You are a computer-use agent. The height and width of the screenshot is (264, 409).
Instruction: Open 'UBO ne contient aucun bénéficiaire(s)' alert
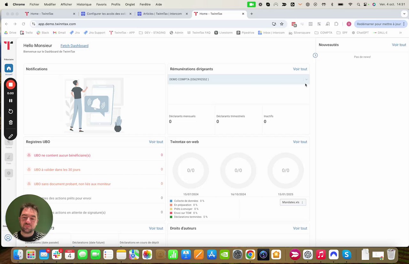point(95,155)
